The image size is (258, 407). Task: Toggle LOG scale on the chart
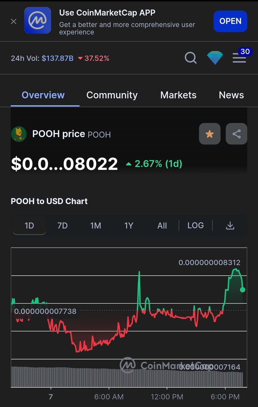[196, 225]
